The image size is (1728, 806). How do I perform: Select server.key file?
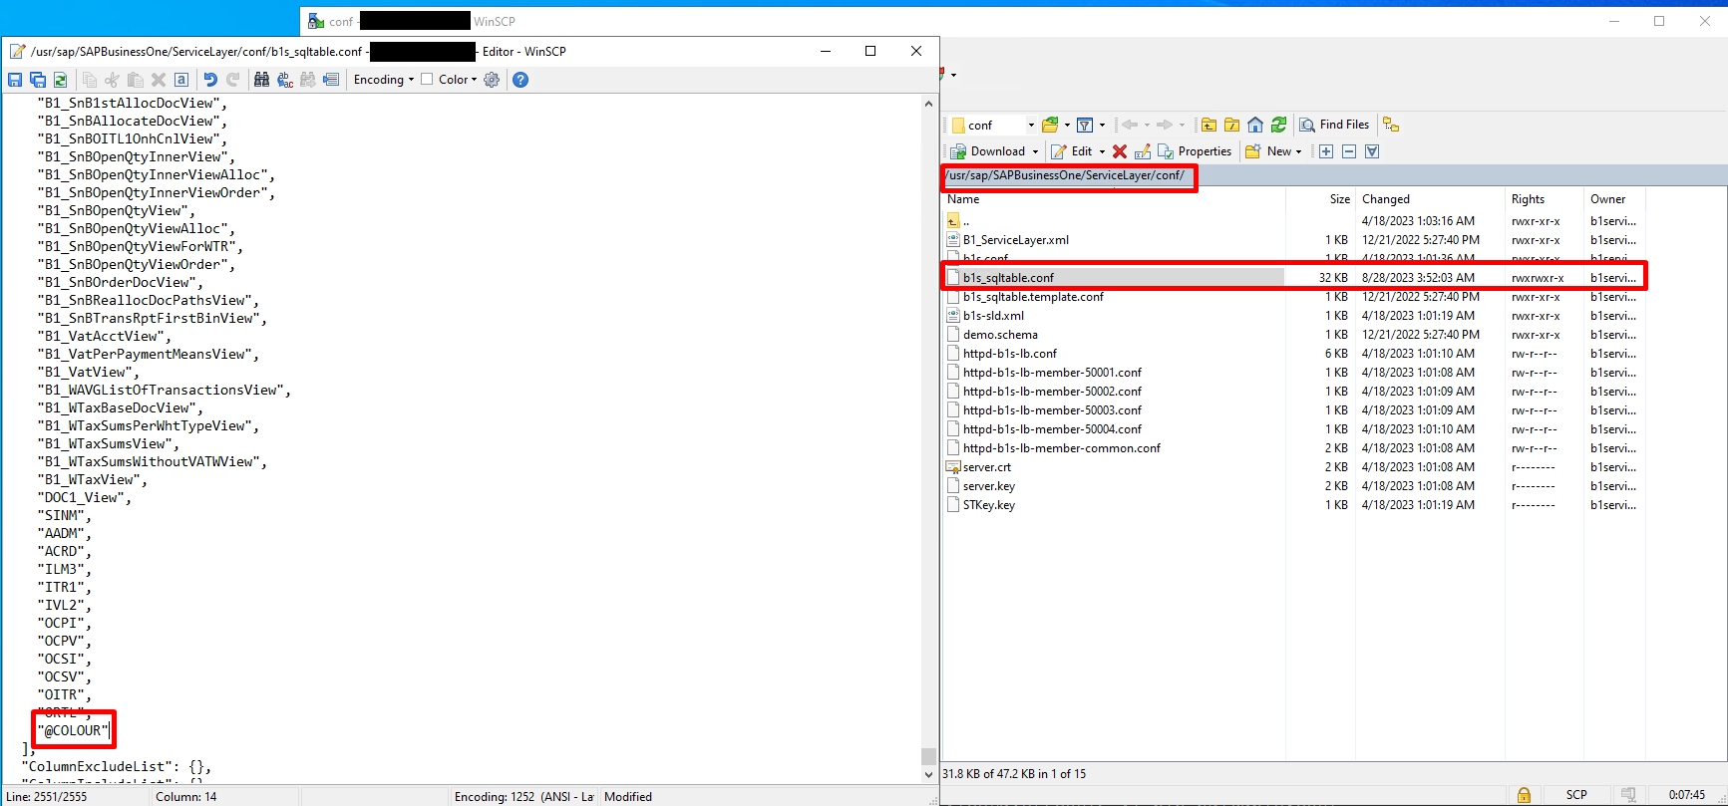click(988, 486)
